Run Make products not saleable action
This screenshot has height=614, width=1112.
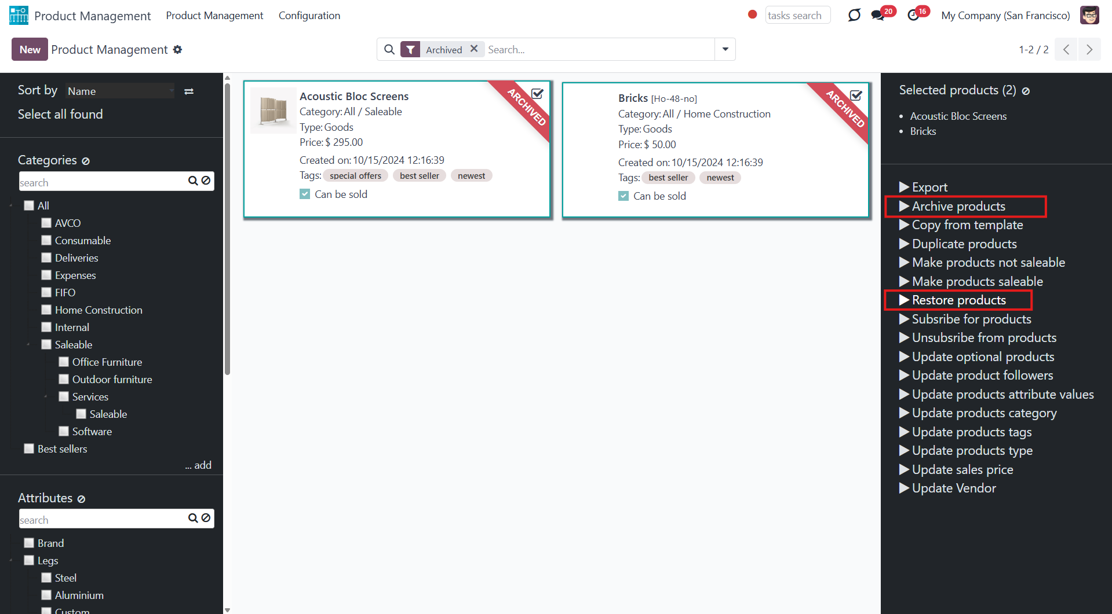coord(982,262)
